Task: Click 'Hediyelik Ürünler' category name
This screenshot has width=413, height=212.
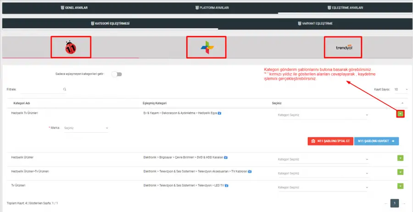Action: pos(22,157)
